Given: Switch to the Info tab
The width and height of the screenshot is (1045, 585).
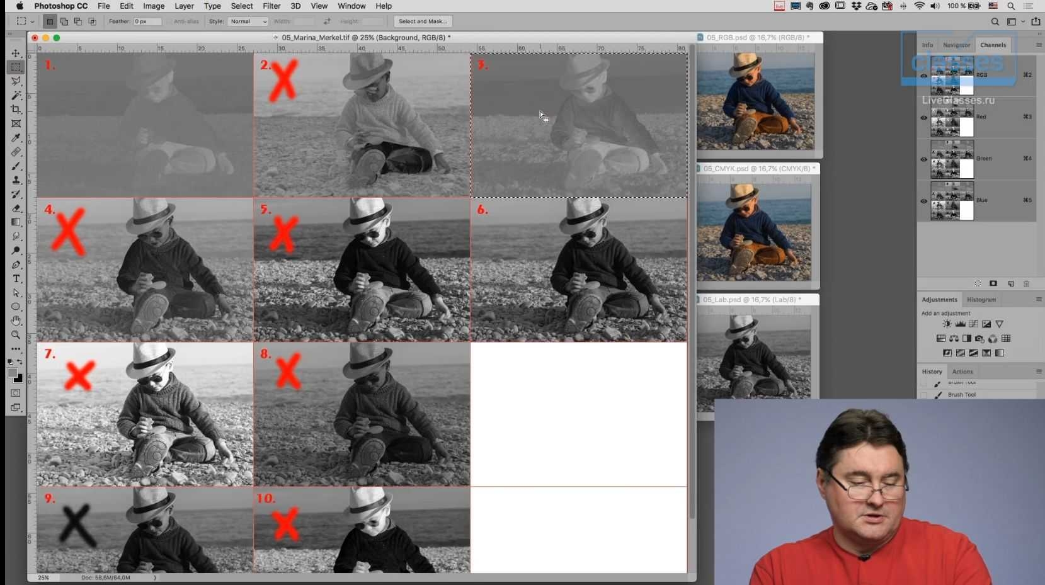Looking at the screenshot, I should [927, 45].
